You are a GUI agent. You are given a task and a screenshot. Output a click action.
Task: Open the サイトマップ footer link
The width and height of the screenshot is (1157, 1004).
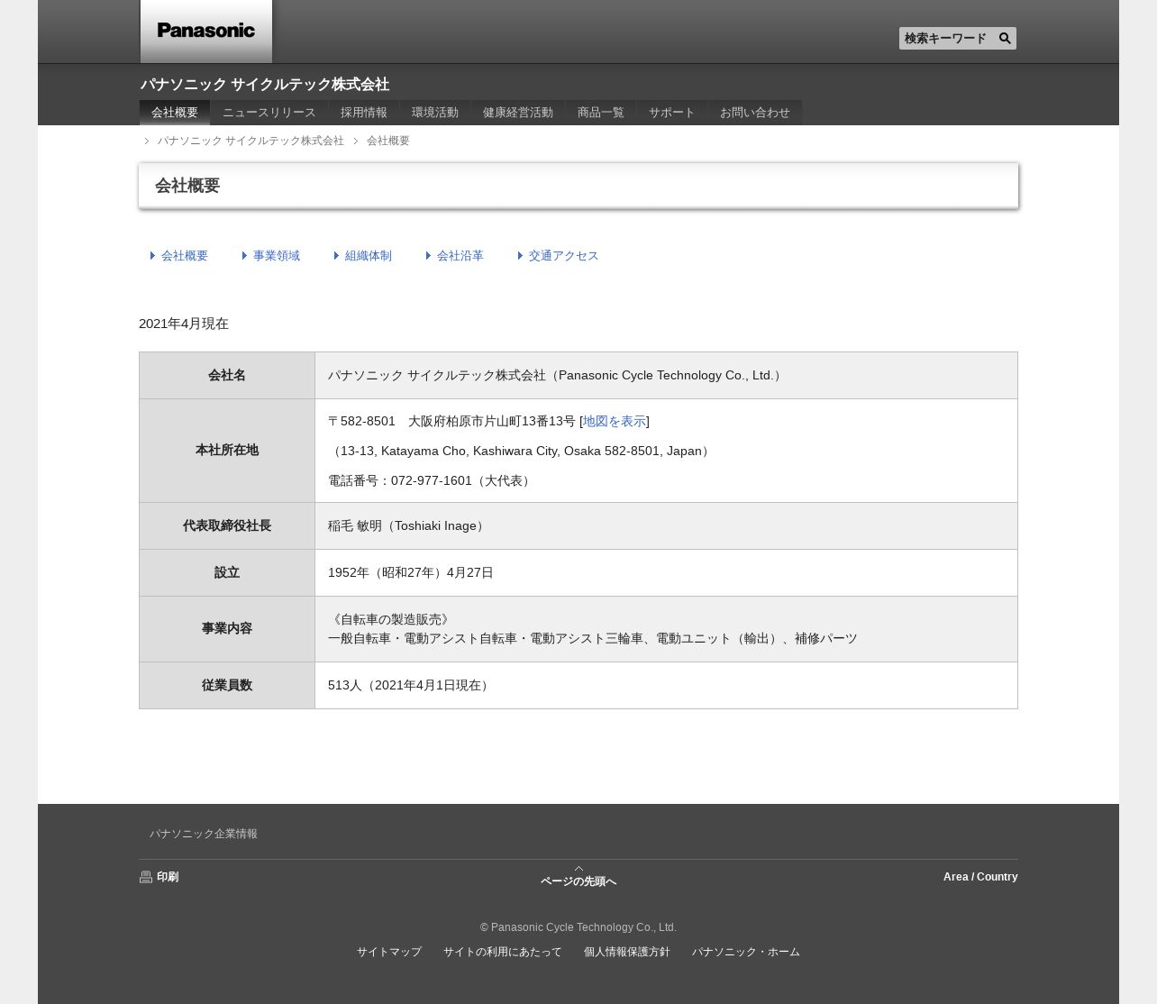tap(389, 952)
